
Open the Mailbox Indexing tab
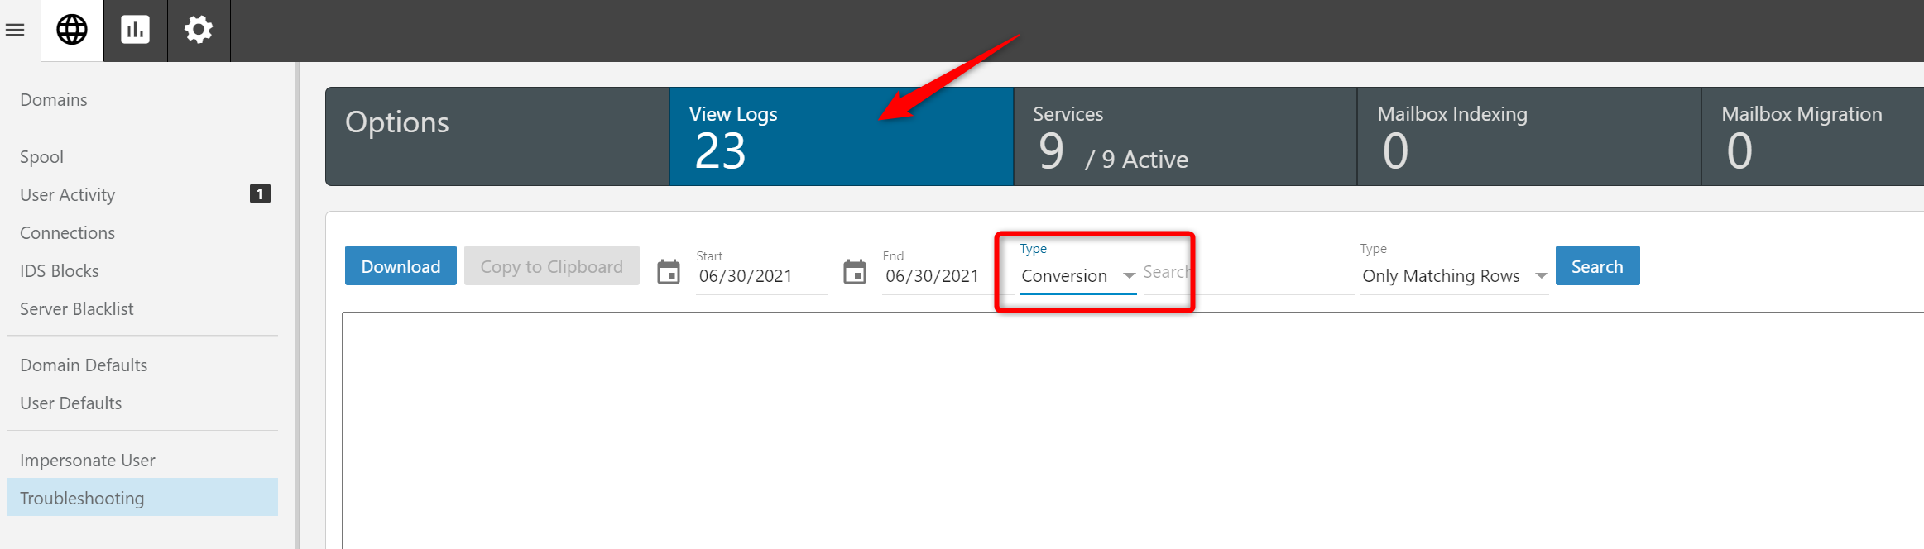pyautogui.click(x=1528, y=136)
